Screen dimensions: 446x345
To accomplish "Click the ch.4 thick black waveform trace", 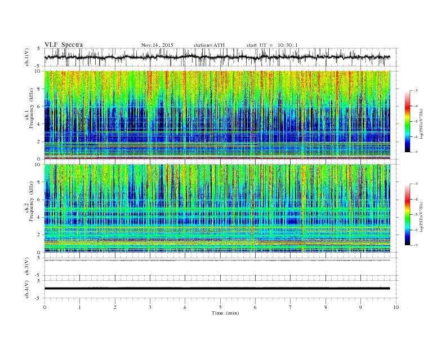I will (217, 289).
